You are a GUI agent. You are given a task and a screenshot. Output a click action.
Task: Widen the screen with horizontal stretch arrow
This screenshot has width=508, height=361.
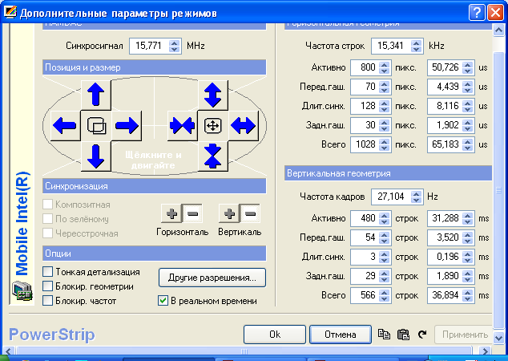[x=243, y=125]
